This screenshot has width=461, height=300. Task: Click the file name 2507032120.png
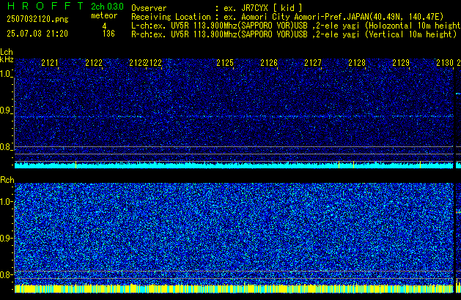pos(37,19)
